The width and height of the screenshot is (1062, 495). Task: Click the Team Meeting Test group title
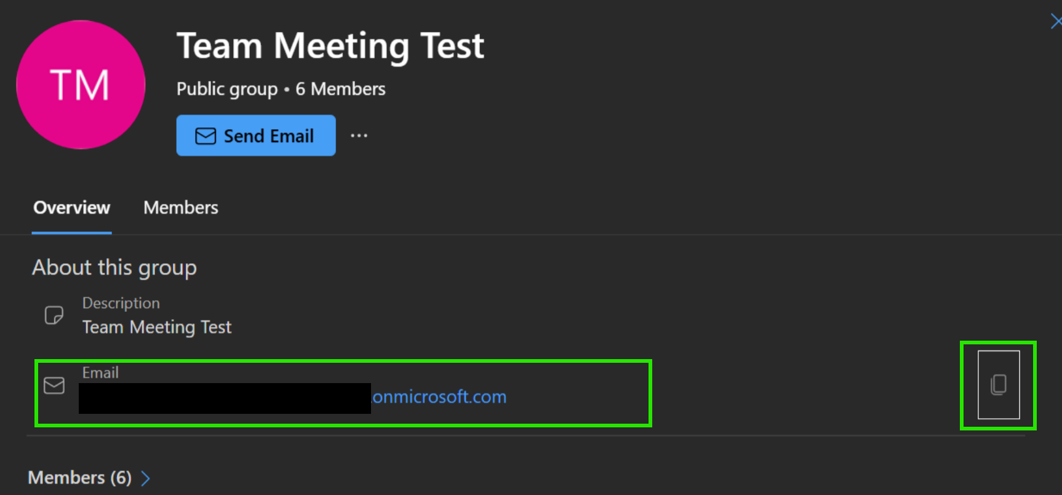pyautogui.click(x=330, y=46)
